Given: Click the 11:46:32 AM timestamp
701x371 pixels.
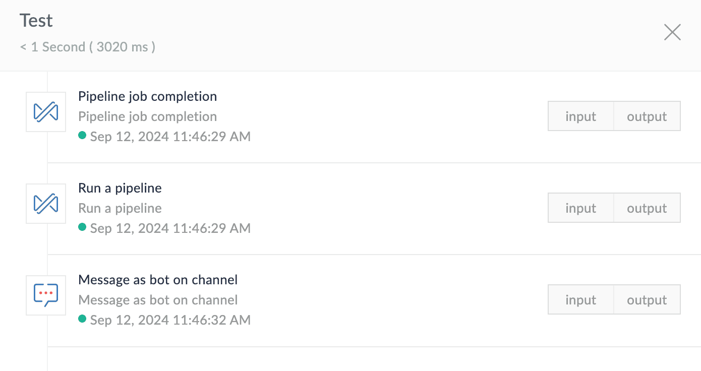Looking at the screenshot, I should coord(170,320).
